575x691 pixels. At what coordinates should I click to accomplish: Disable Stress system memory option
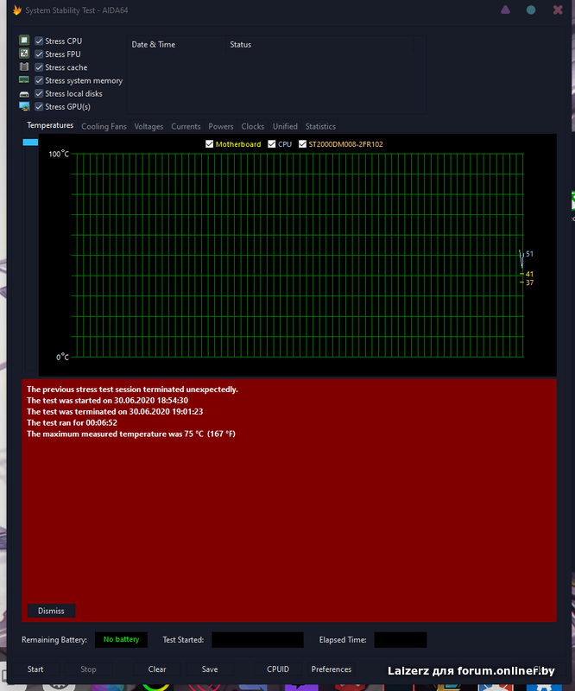coord(39,80)
